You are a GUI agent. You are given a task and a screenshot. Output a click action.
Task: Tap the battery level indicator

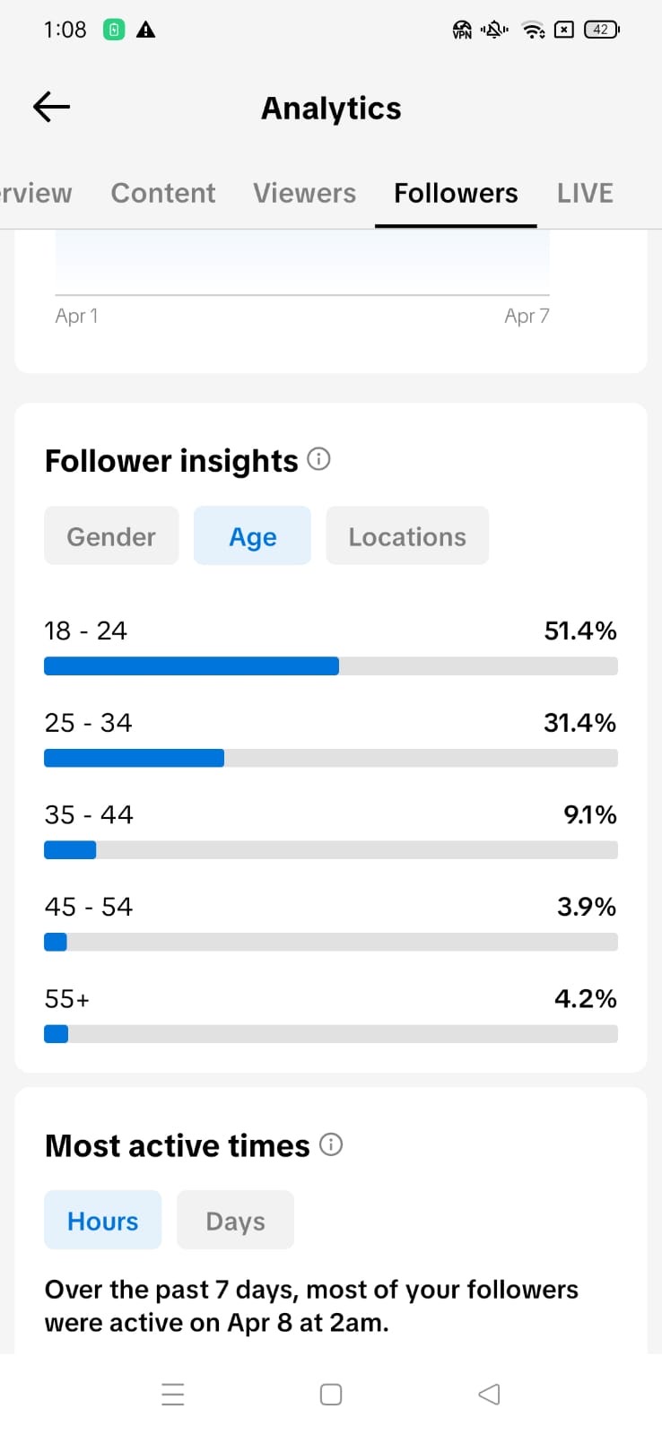601,30
